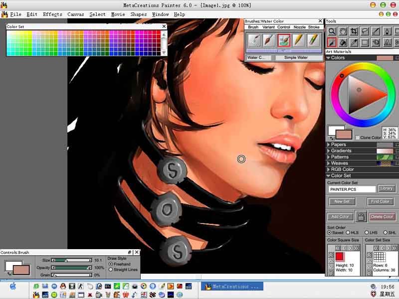This screenshot has height=299, width=399.
Task: Click the Delete Color button
Action: pos(382,217)
